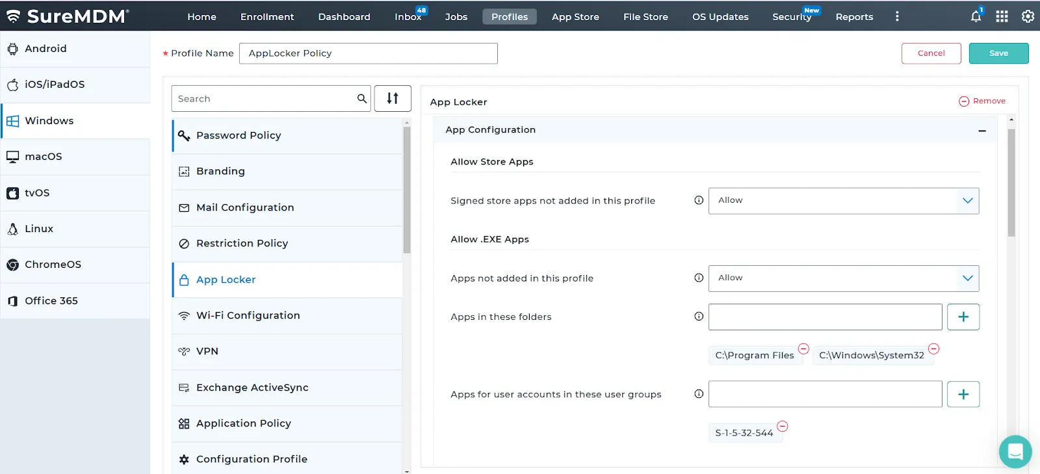Remove the S-1-5-32-544 group tag
The width and height of the screenshot is (1040, 474).
783,426
